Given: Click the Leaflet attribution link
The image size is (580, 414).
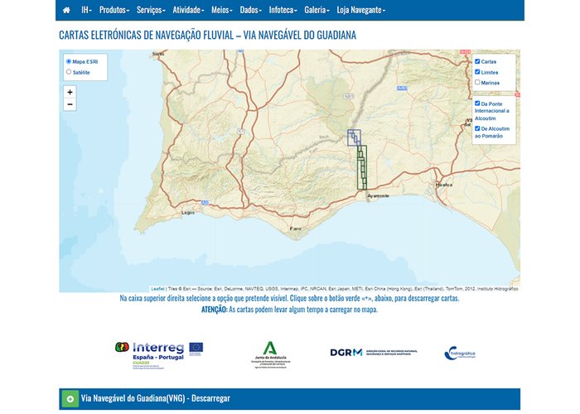Looking at the screenshot, I should click(x=157, y=289).
